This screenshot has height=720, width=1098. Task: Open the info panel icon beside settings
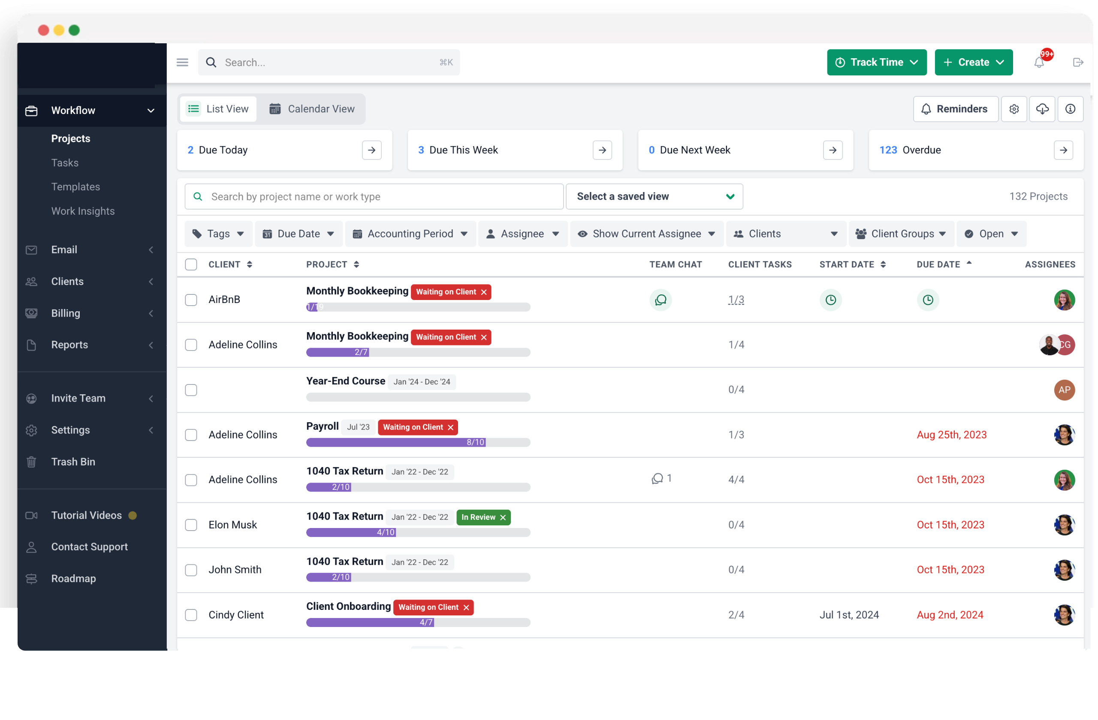click(x=1070, y=109)
